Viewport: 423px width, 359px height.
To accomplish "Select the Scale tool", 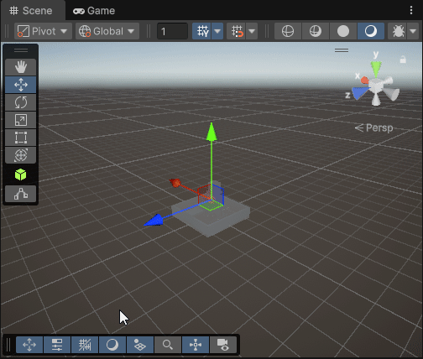I will click(21, 120).
